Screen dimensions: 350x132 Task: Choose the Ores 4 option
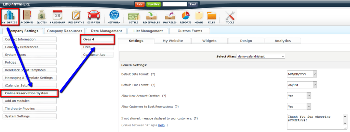[97, 39]
